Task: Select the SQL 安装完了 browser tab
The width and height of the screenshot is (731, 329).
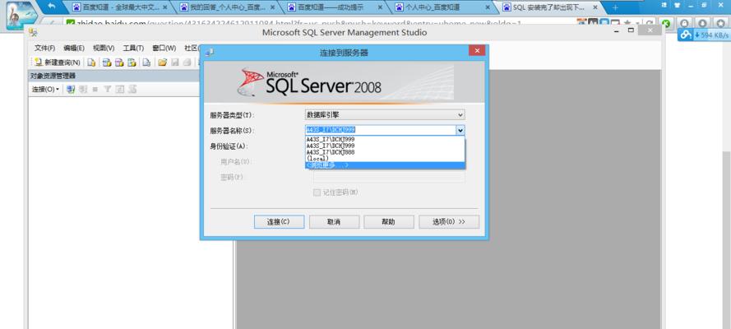Action: (x=551, y=7)
